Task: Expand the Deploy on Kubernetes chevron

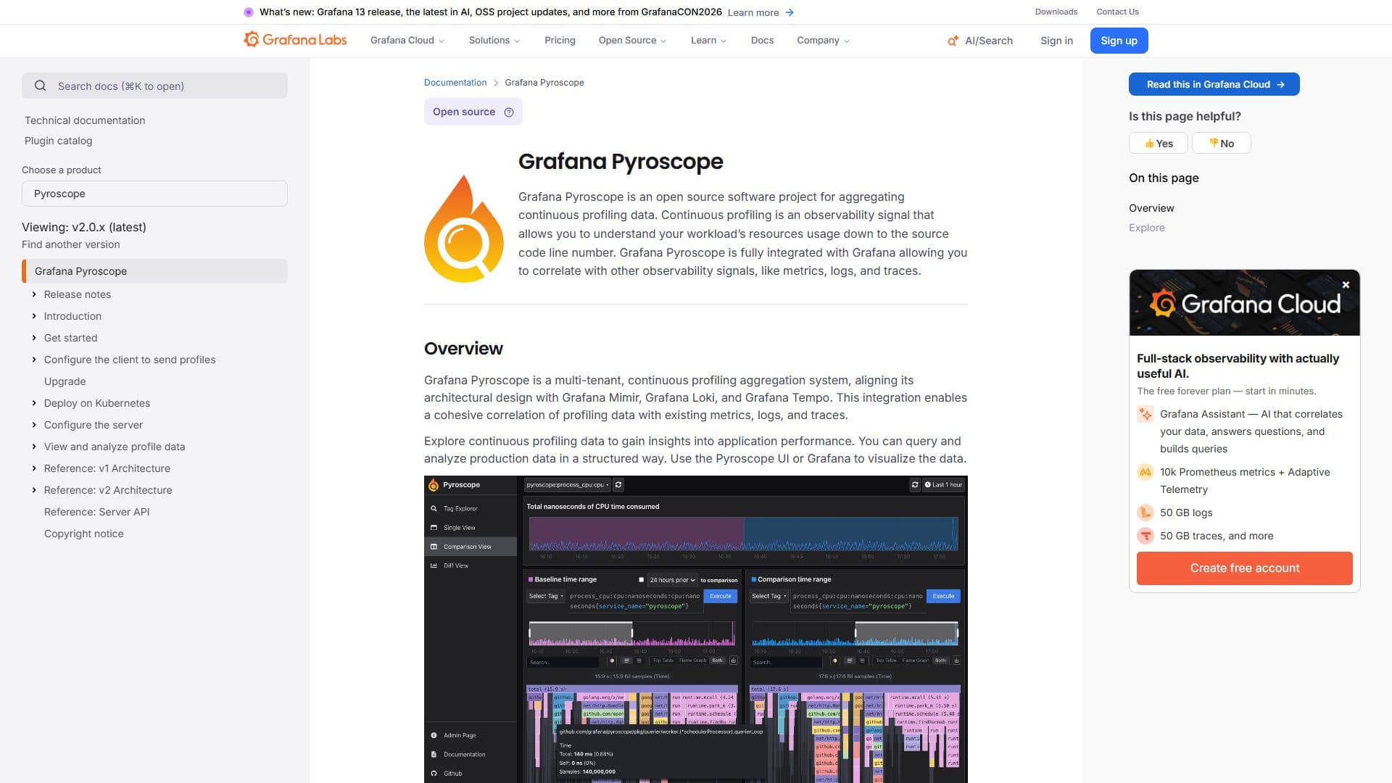Action: click(x=34, y=403)
